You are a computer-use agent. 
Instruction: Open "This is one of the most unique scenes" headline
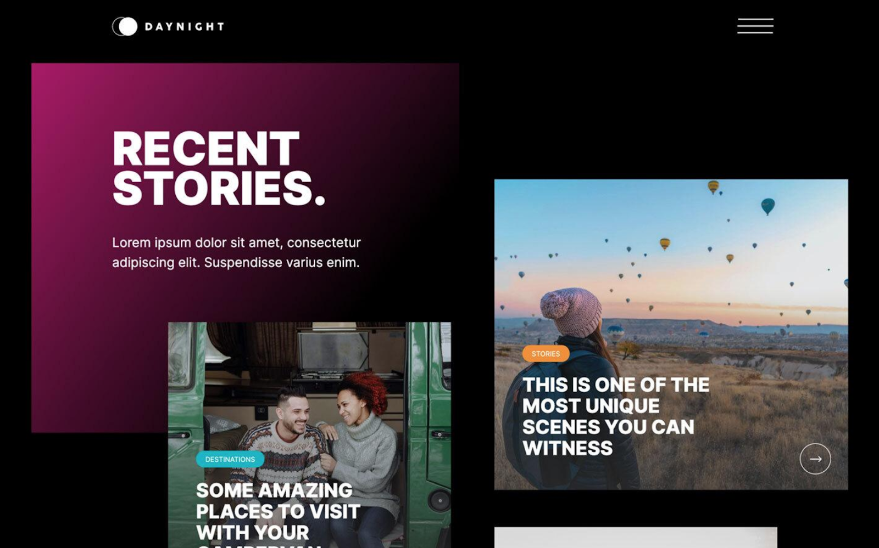[x=615, y=416]
